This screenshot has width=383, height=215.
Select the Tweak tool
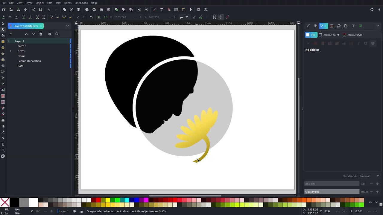(3, 120)
